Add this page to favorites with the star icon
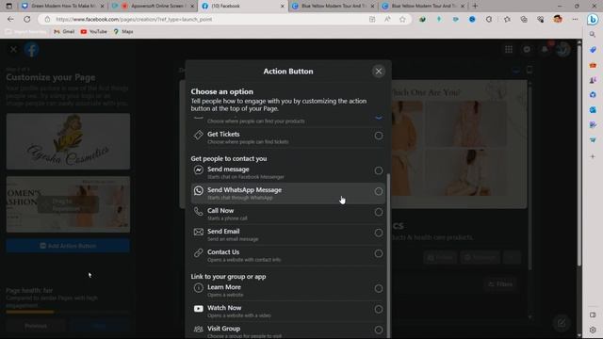Image resolution: width=603 pixels, height=339 pixels. tap(402, 19)
